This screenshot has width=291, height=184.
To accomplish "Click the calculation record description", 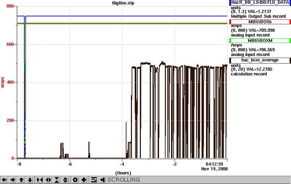I will tap(249, 74).
